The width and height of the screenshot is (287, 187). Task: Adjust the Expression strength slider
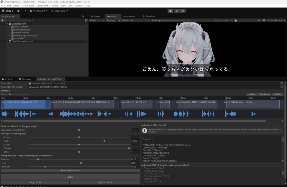click(79, 130)
